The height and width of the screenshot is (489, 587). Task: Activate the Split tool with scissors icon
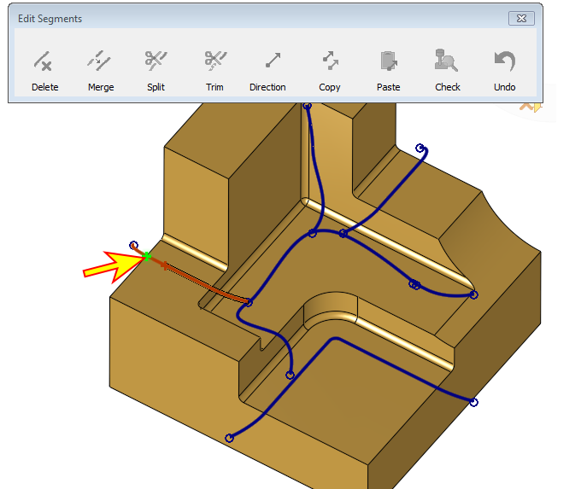coord(156,70)
